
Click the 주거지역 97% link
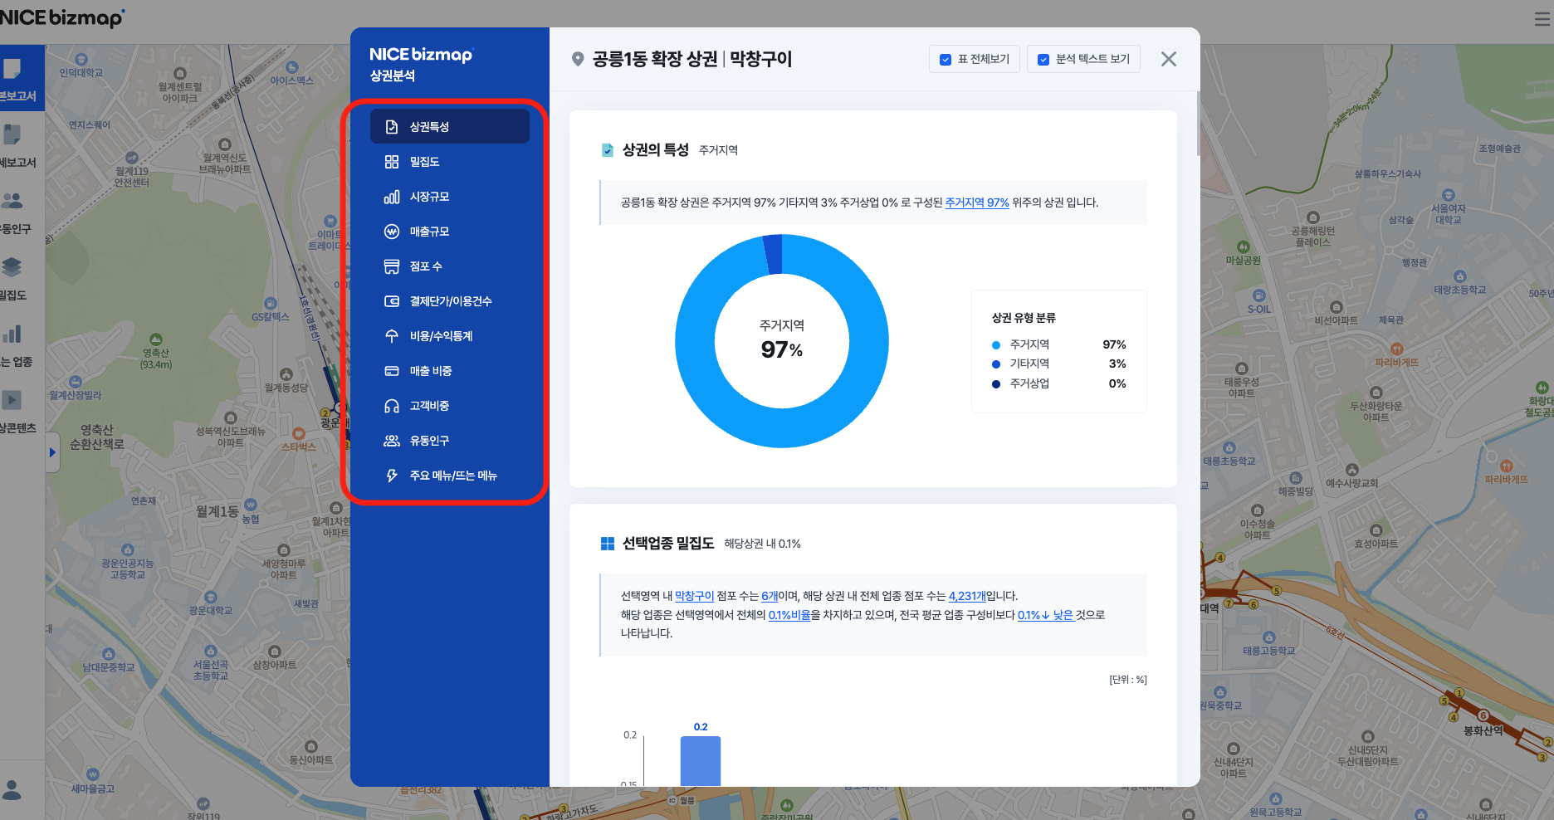[977, 203]
